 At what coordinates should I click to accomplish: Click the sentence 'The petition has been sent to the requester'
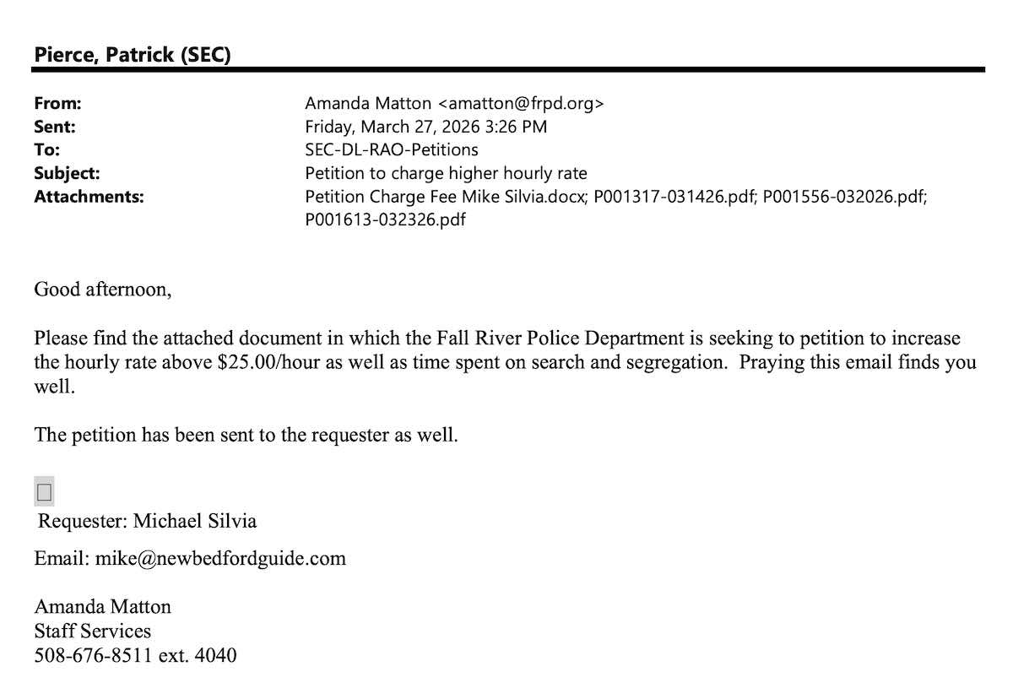pyautogui.click(x=246, y=436)
